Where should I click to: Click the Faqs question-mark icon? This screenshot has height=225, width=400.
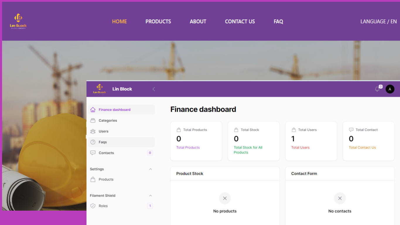point(93,142)
